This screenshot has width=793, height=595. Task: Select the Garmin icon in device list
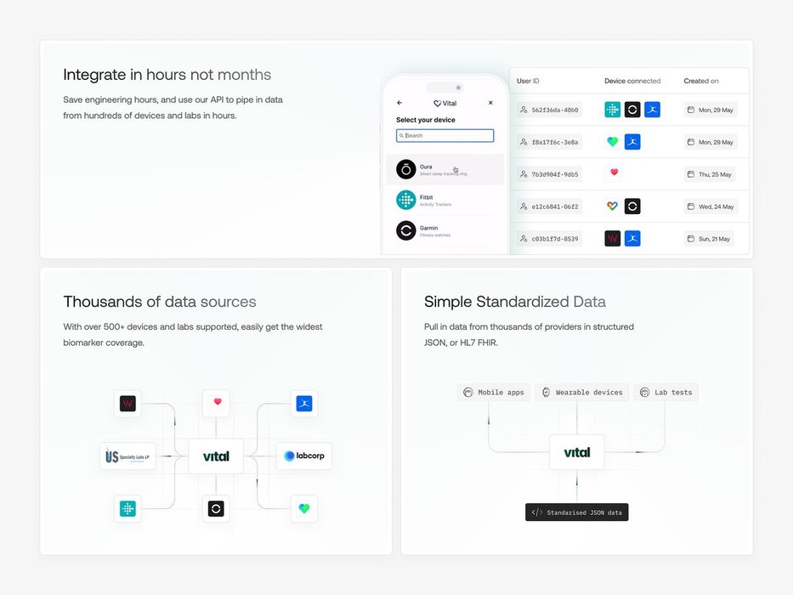(406, 230)
